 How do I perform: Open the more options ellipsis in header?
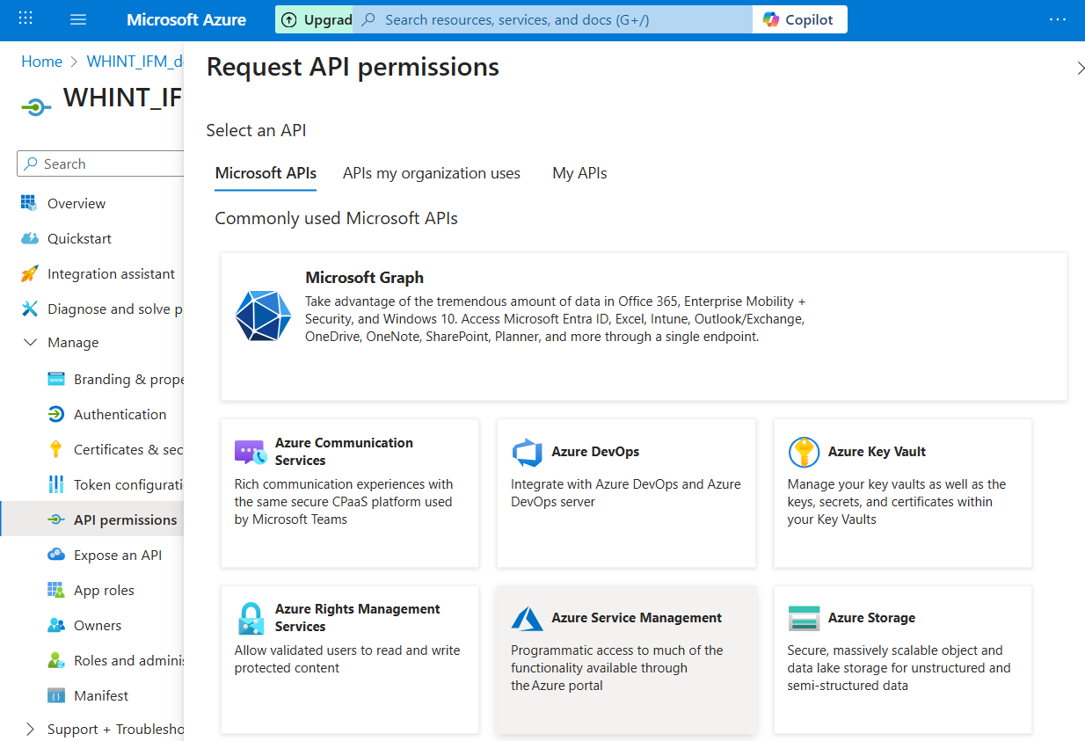[1058, 19]
